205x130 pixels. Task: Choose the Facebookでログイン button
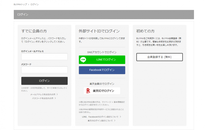pyautogui.click(x=102, y=70)
